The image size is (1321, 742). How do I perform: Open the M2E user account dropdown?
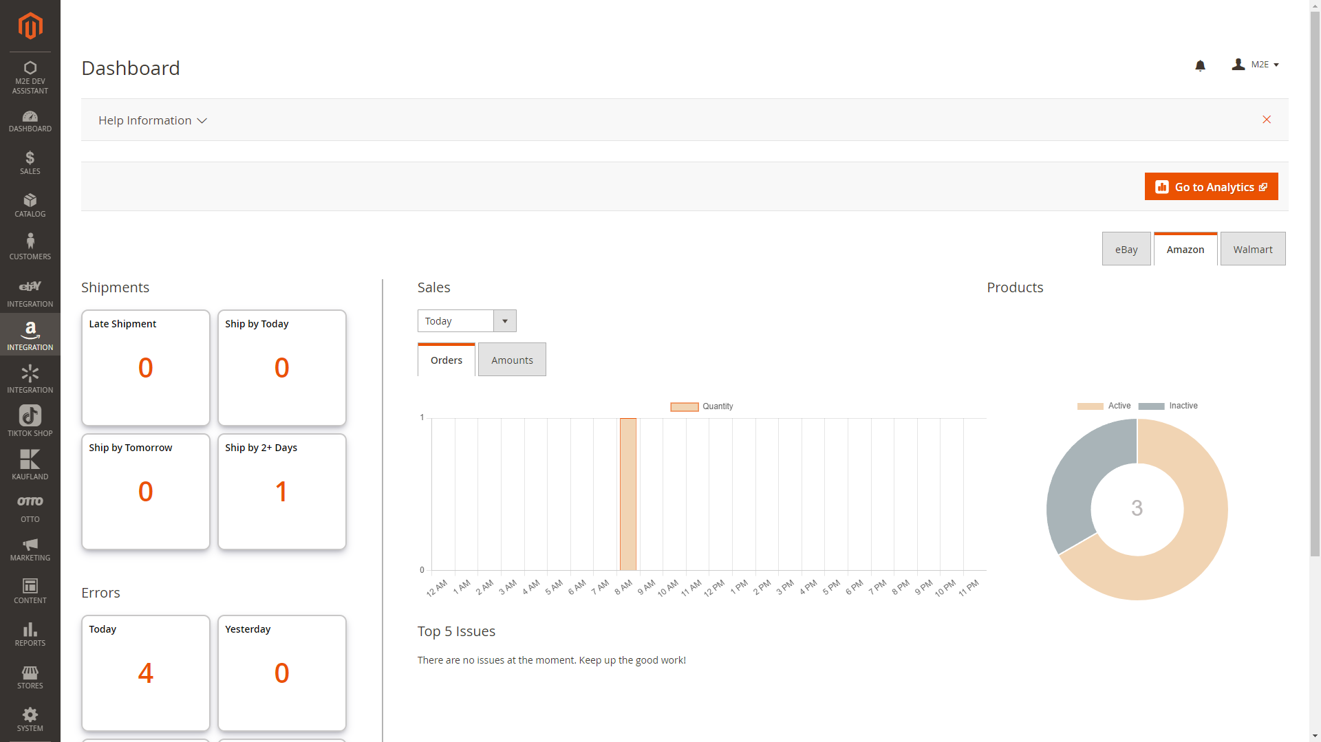tap(1256, 65)
